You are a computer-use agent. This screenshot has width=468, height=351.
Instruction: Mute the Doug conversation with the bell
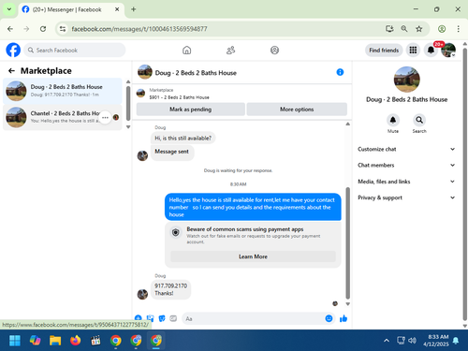(x=393, y=120)
